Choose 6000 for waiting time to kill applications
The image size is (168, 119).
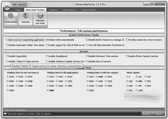(66, 77)
